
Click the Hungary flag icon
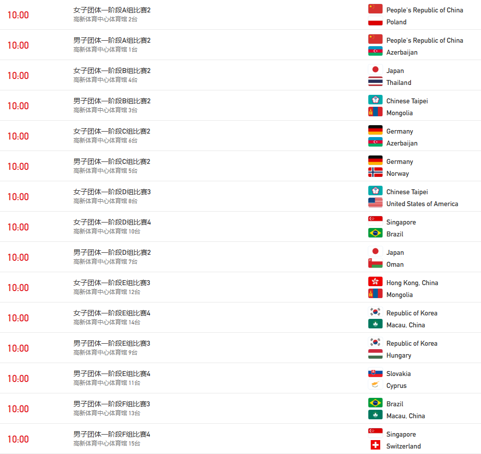pyautogui.click(x=375, y=355)
